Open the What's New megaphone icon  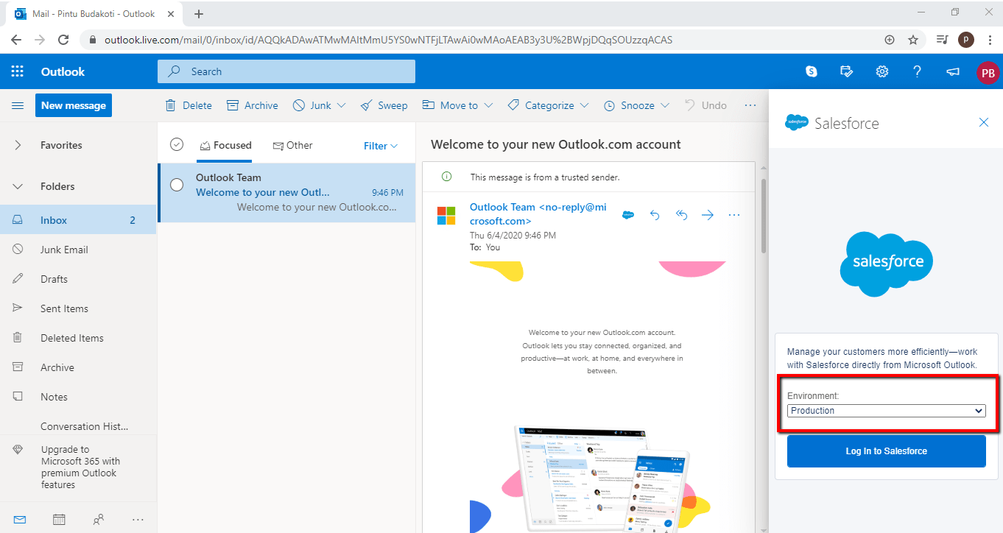(x=953, y=71)
